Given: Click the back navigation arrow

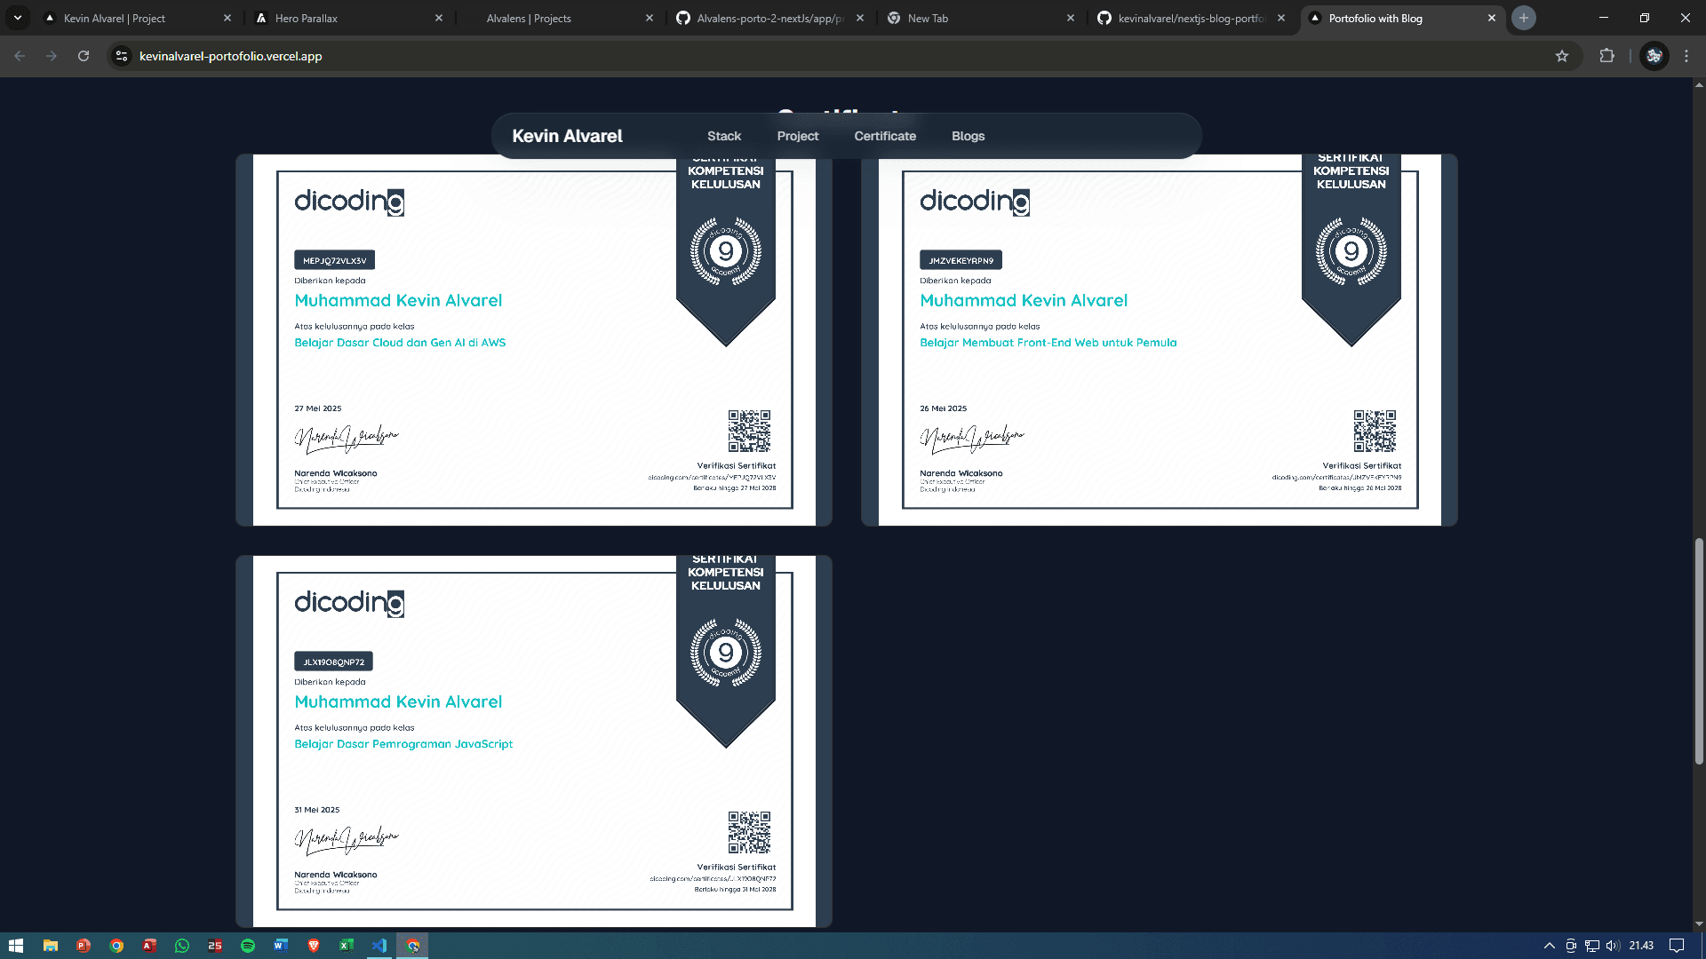Looking at the screenshot, I should coord(19,55).
